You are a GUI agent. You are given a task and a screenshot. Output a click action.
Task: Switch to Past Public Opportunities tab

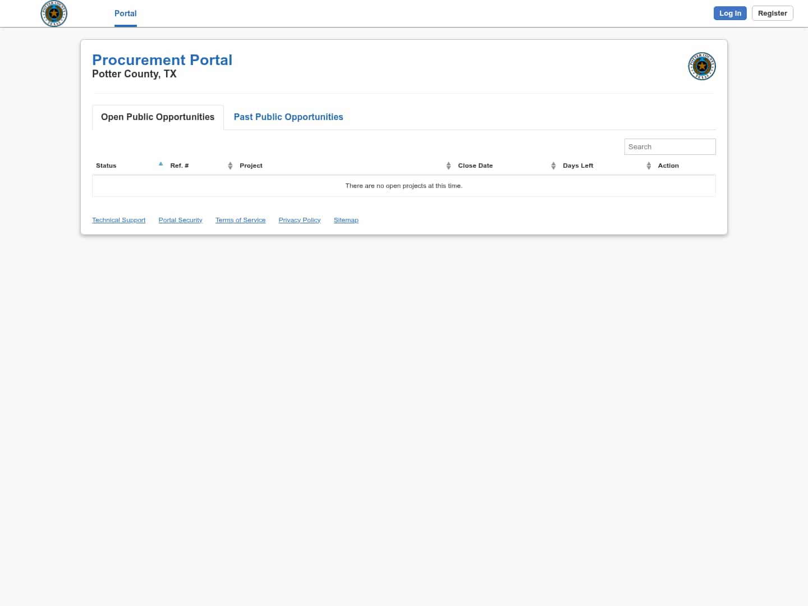pyautogui.click(x=288, y=117)
